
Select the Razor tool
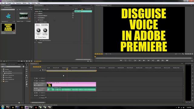click(x=27, y=75)
